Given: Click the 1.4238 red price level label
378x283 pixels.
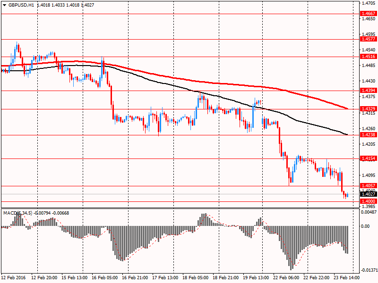Looking at the screenshot, I should click(369, 135).
